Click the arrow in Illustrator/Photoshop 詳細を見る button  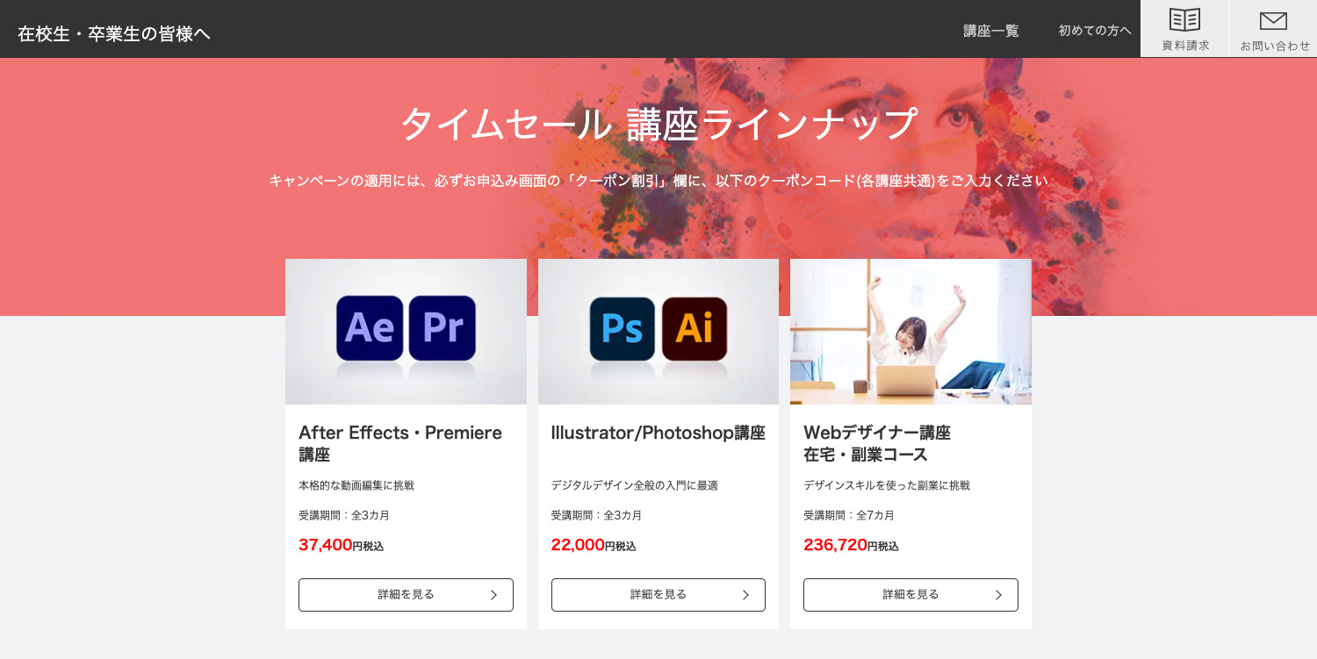[x=745, y=595]
